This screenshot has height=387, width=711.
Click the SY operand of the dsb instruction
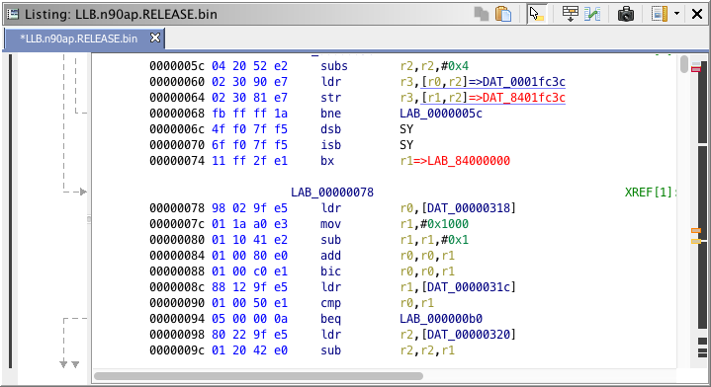406,129
